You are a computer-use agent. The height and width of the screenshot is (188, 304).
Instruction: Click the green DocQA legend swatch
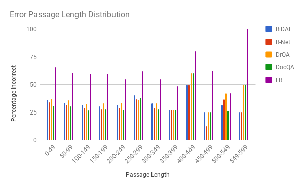point(269,67)
